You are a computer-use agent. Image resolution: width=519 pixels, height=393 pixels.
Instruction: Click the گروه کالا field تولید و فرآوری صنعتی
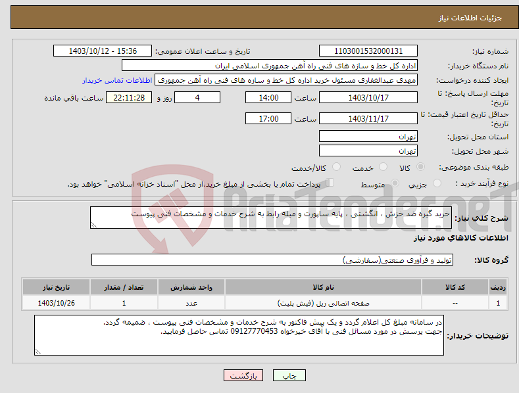272,260
